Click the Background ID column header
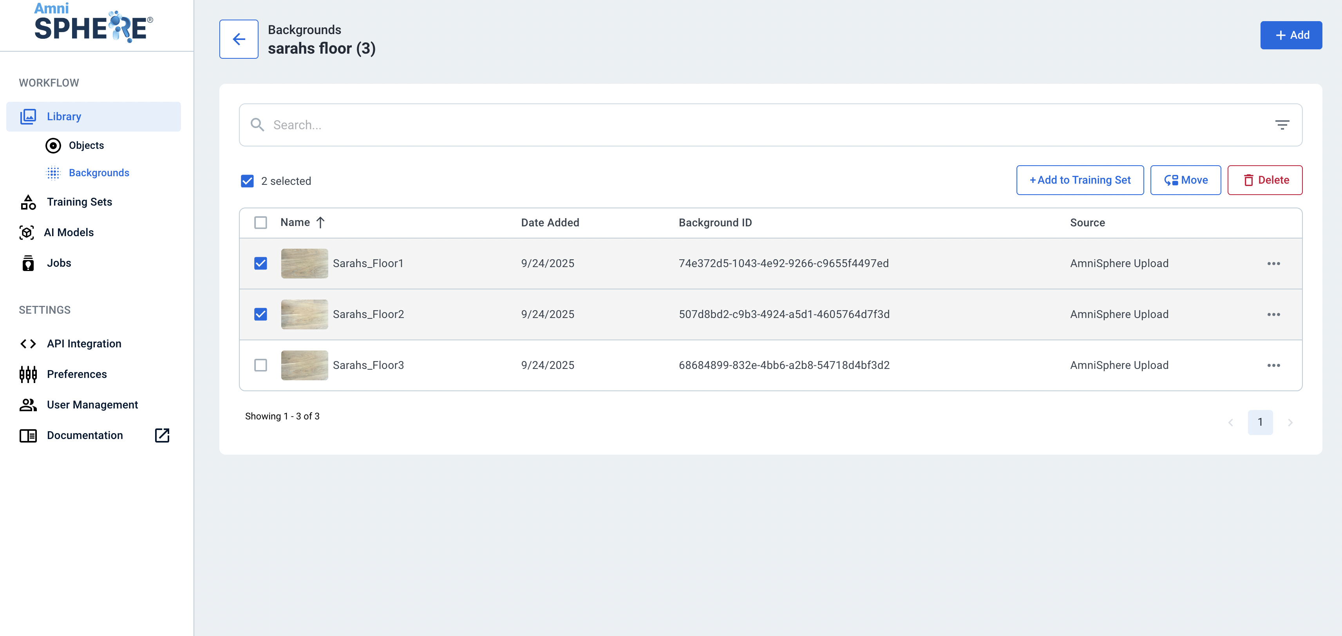Viewport: 1342px width, 636px height. pyautogui.click(x=715, y=223)
